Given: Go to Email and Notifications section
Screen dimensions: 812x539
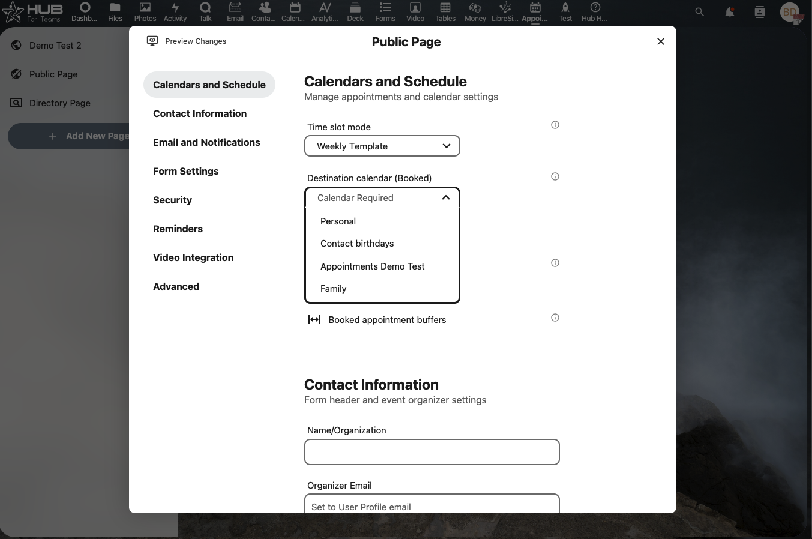Looking at the screenshot, I should pyautogui.click(x=206, y=142).
